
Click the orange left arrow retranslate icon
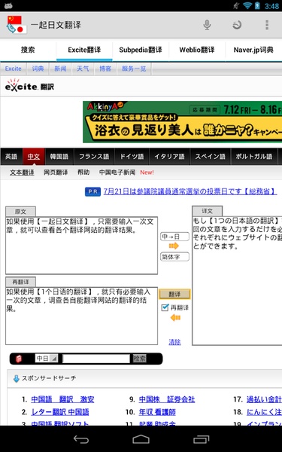[x=175, y=318]
